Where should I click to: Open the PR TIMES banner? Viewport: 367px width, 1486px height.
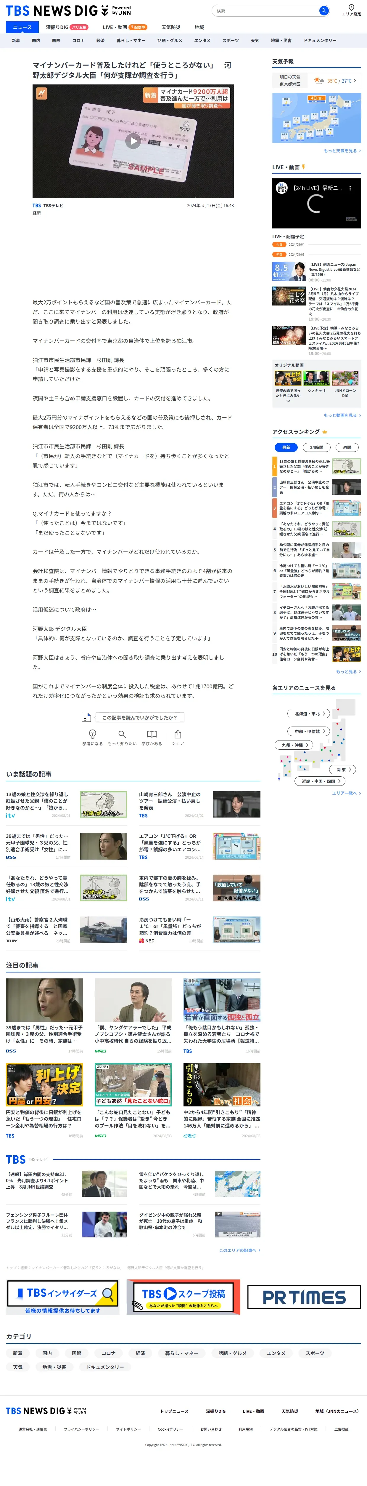[x=304, y=1297]
